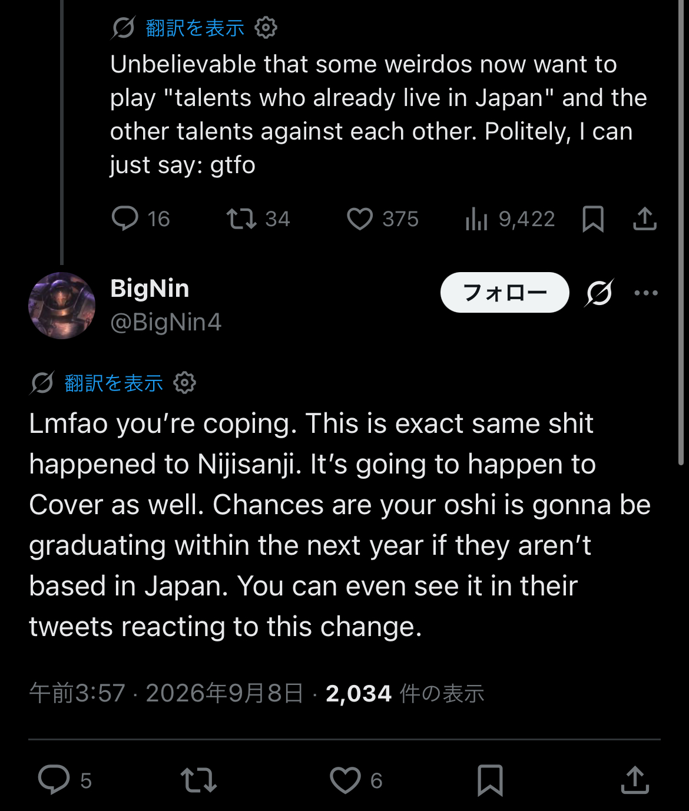This screenshot has height=811, width=689.
Task: Open translation settings gear on BigNin's tweet
Action: pos(185,383)
